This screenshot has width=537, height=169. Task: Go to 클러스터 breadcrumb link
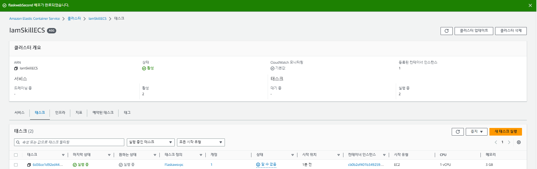pyautogui.click(x=74, y=19)
